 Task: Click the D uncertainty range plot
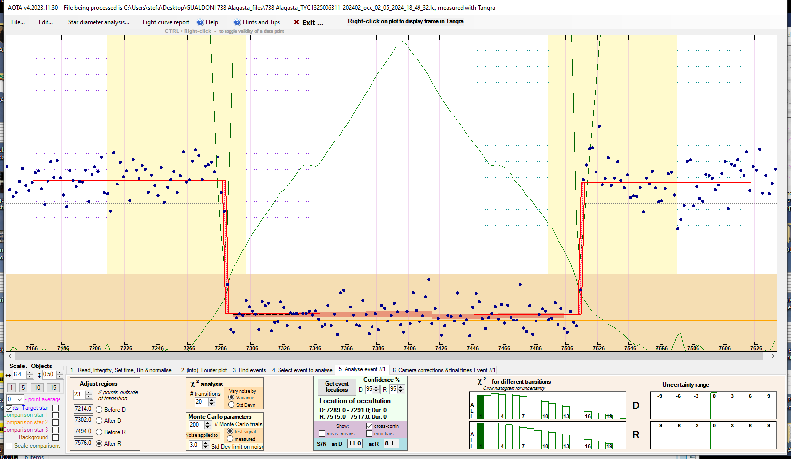click(x=713, y=406)
